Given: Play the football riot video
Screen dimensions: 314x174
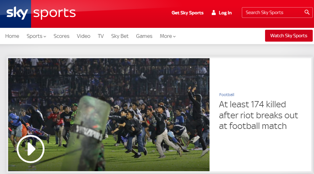Looking at the screenshot, I should pyautogui.click(x=30, y=149).
